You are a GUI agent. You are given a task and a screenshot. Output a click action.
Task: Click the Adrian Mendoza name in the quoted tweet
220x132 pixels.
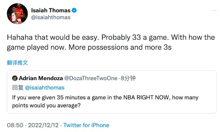point(41,78)
